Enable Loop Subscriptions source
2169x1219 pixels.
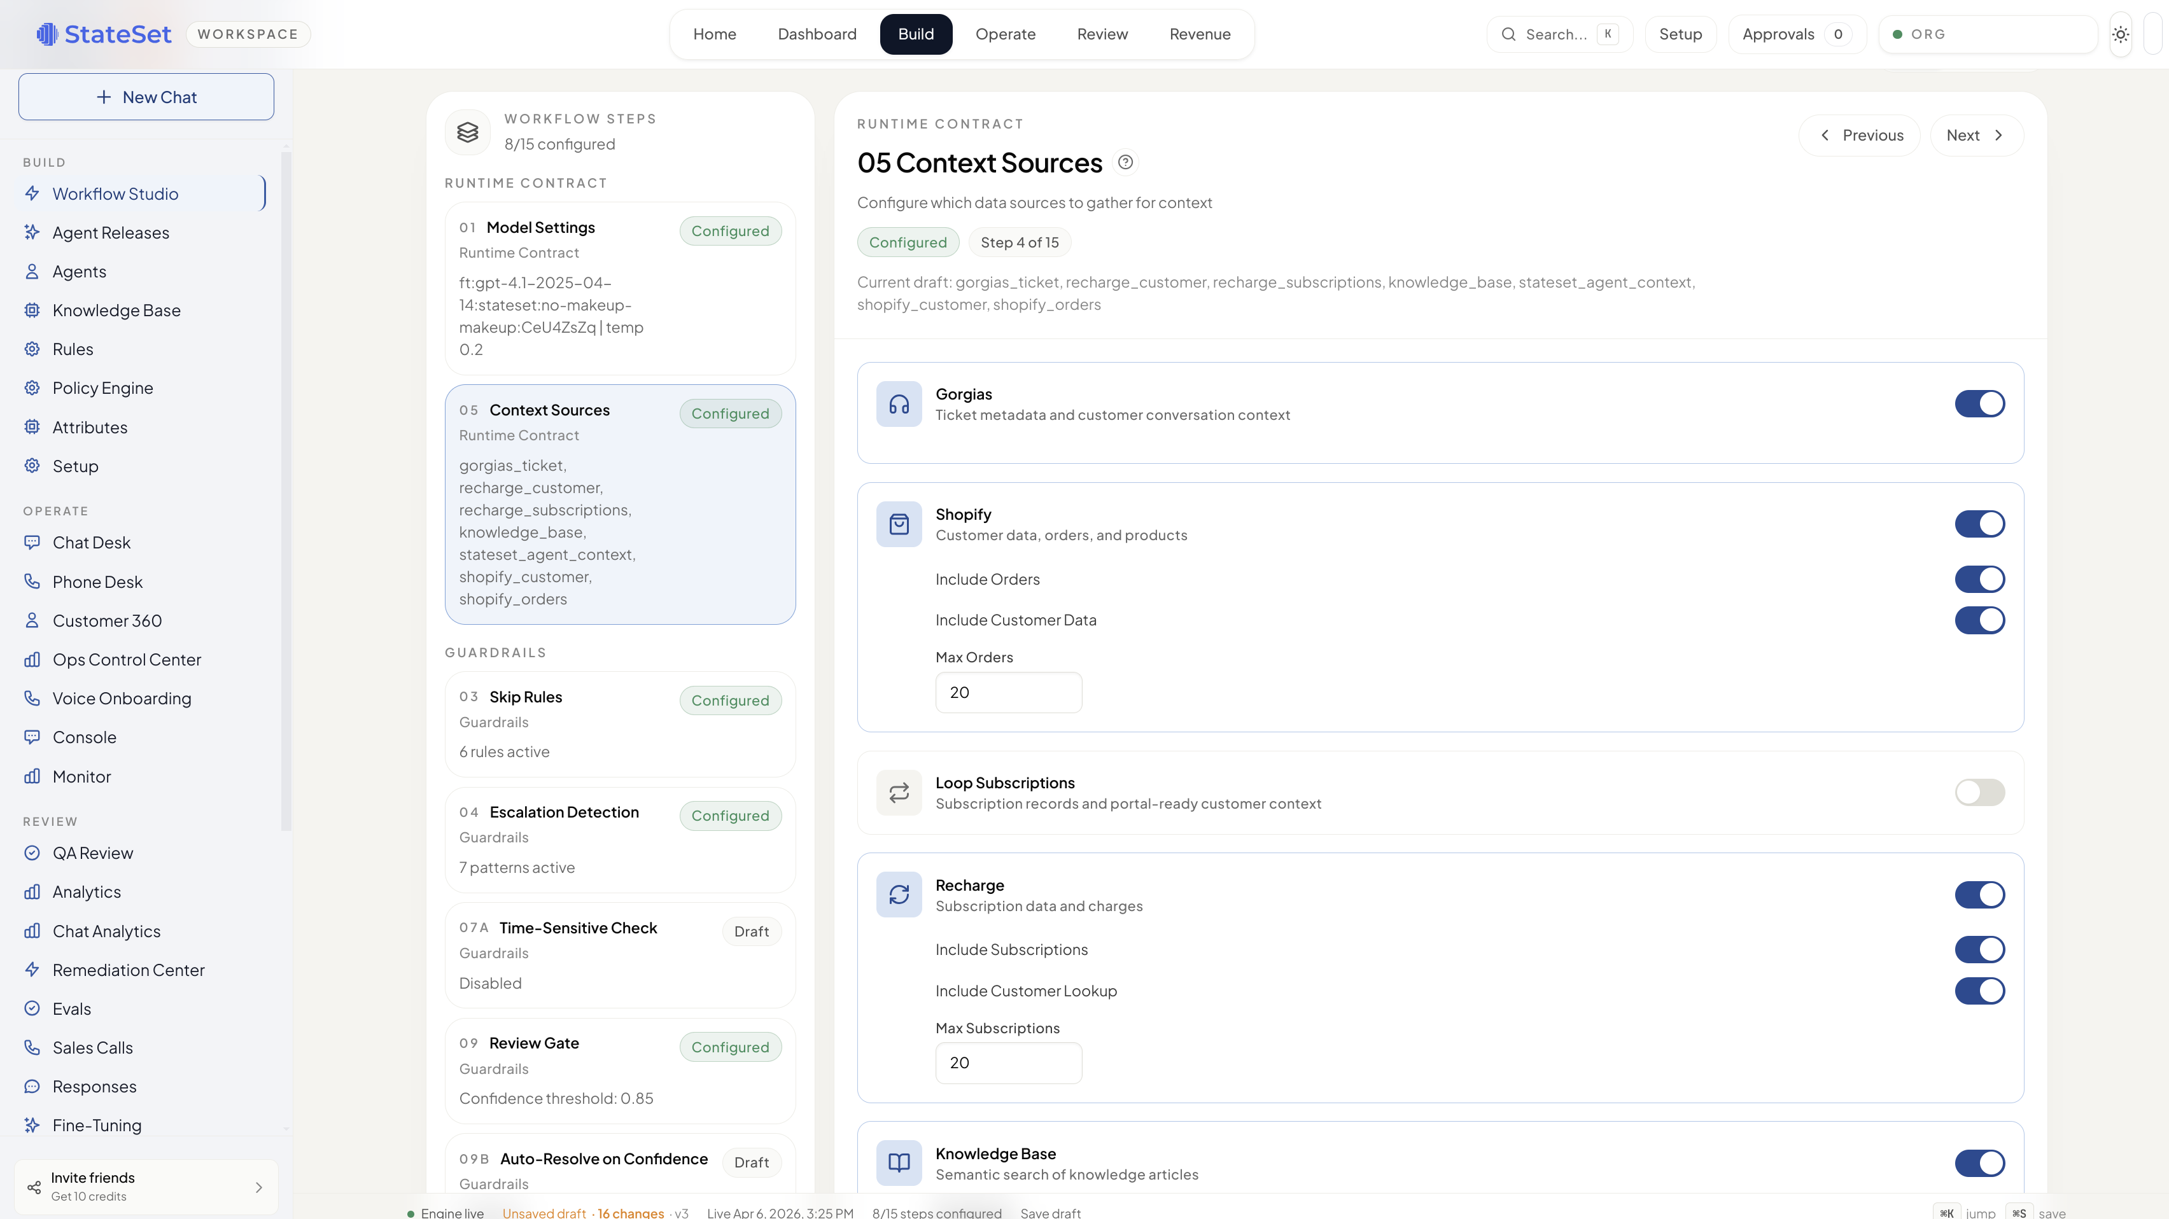point(1979,792)
